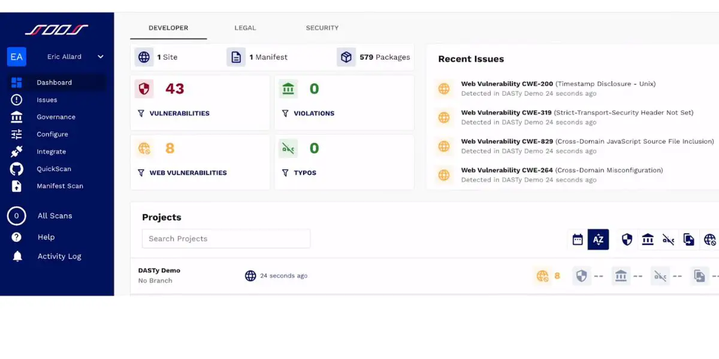
Task: Toggle alphabetical A-Z project sorting
Action: pyautogui.click(x=598, y=239)
